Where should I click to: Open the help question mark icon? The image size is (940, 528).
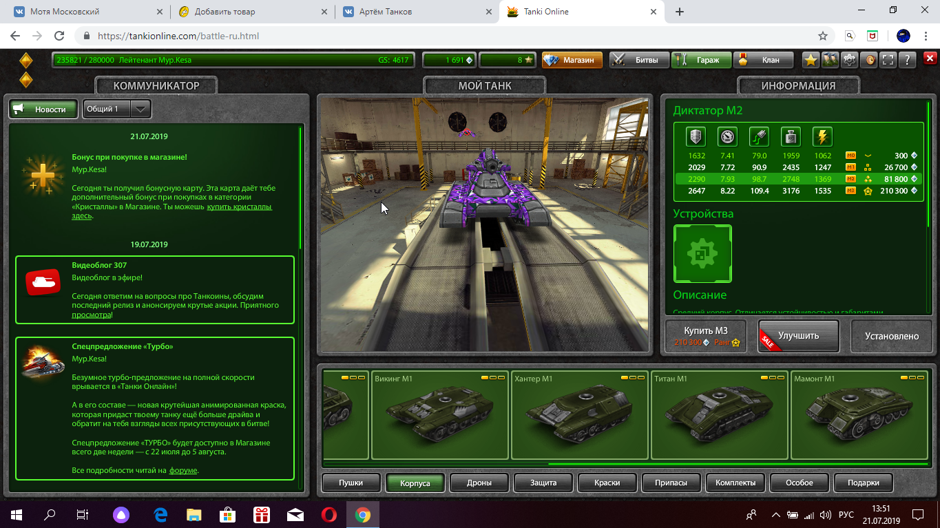(x=908, y=60)
